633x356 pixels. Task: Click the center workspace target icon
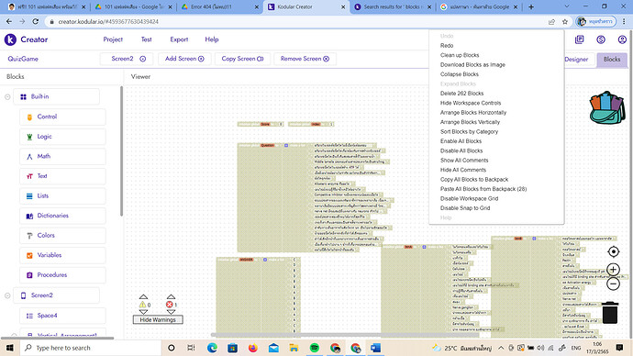pyautogui.click(x=613, y=251)
